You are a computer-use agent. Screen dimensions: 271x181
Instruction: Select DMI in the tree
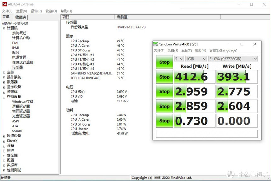pyautogui.click(x=15, y=43)
